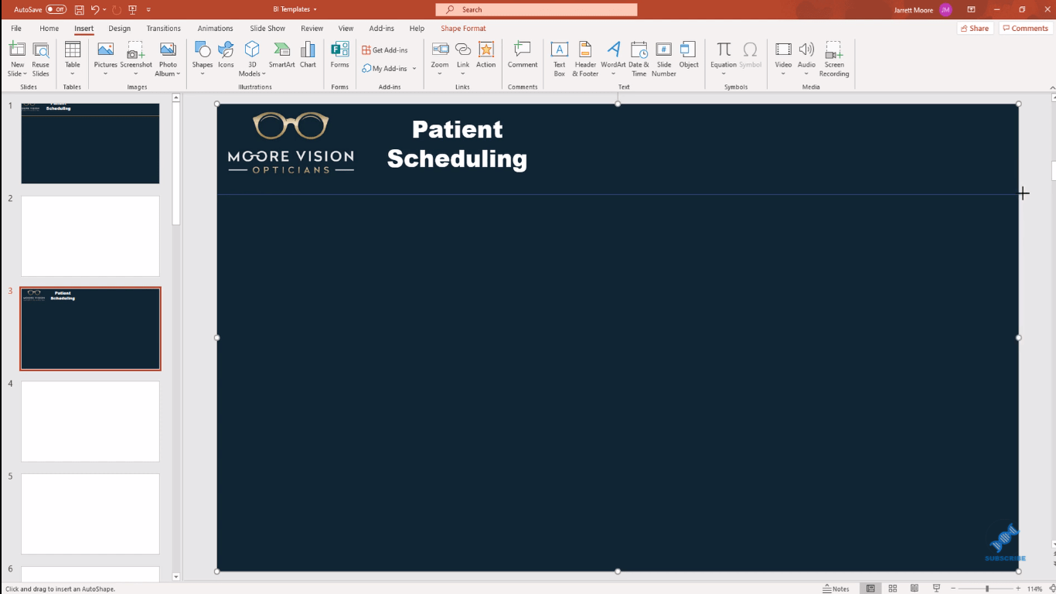Click the Undo arrow icon
The width and height of the screenshot is (1056, 594).
coord(94,9)
